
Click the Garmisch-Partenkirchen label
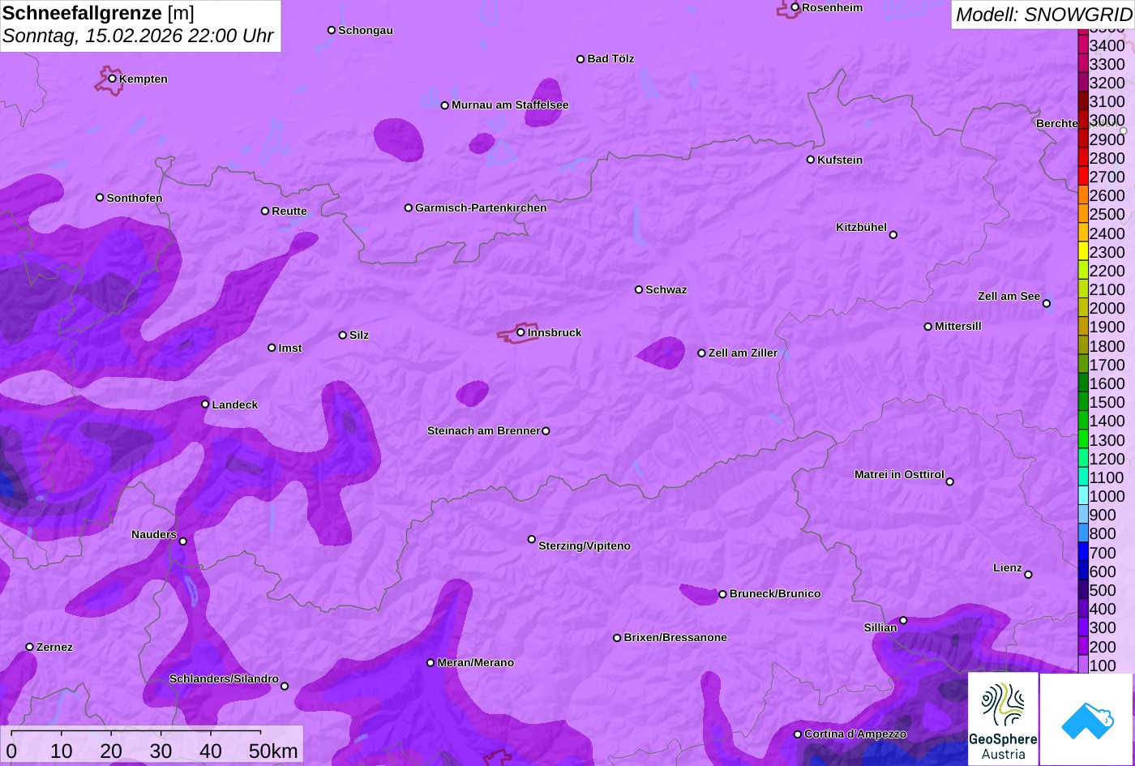pos(481,208)
